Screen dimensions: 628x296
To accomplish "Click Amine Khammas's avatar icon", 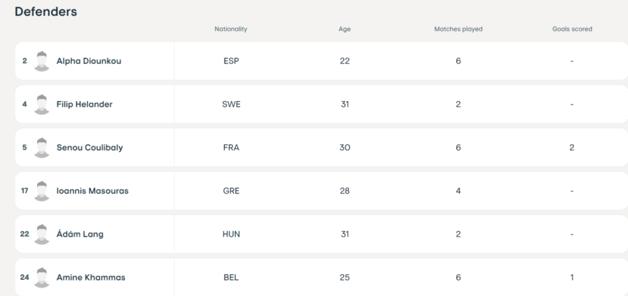I will coord(42,277).
